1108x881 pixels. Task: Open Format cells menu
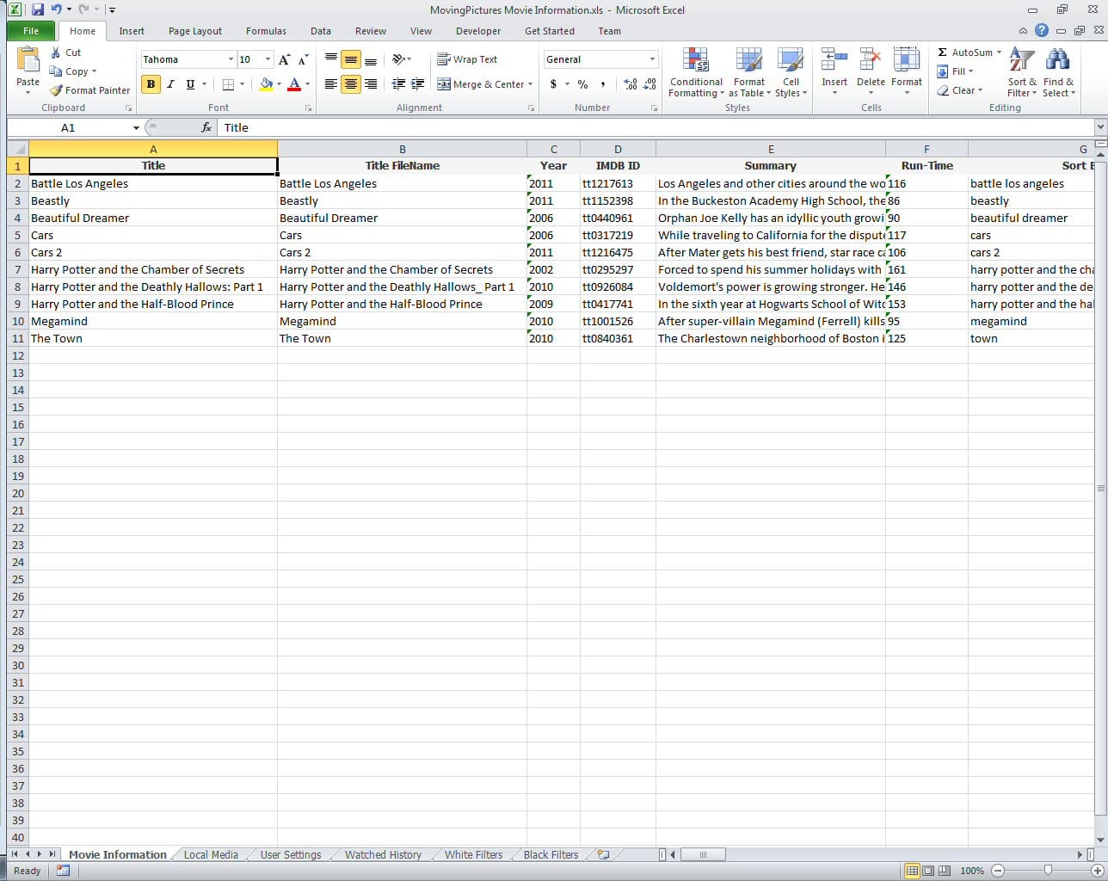coord(907,72)
